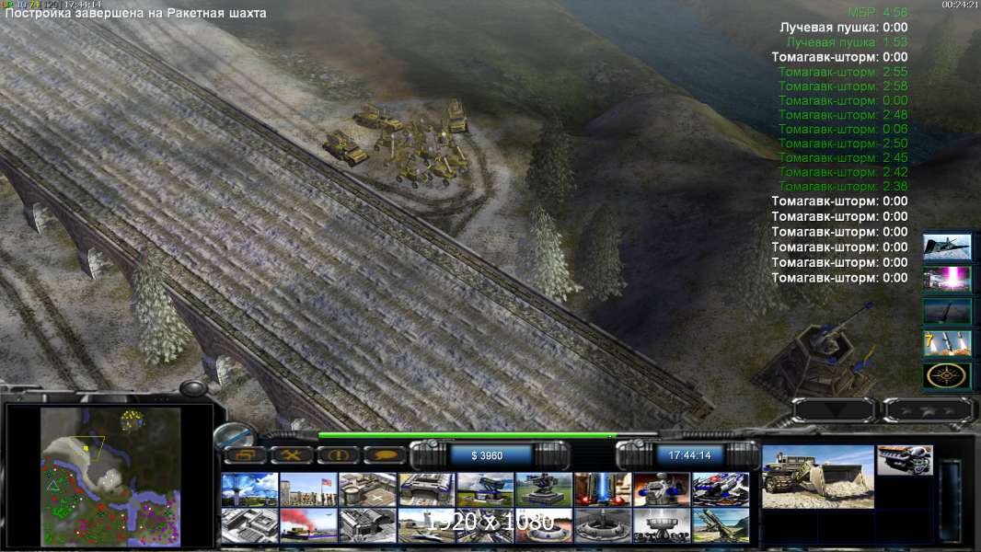This screenshot has width=981, height=552.
Task: Open the chat speech bubble button
Action: point(384,455)
